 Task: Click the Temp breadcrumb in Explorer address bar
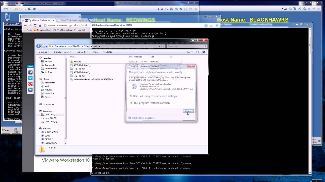[87, 46]
